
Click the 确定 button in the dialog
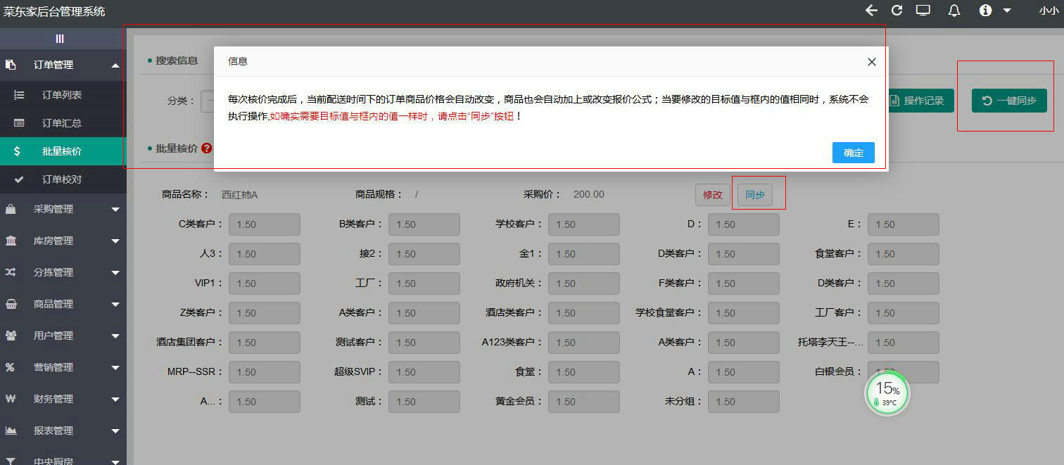pyautogui.click(x=853, y=153)
